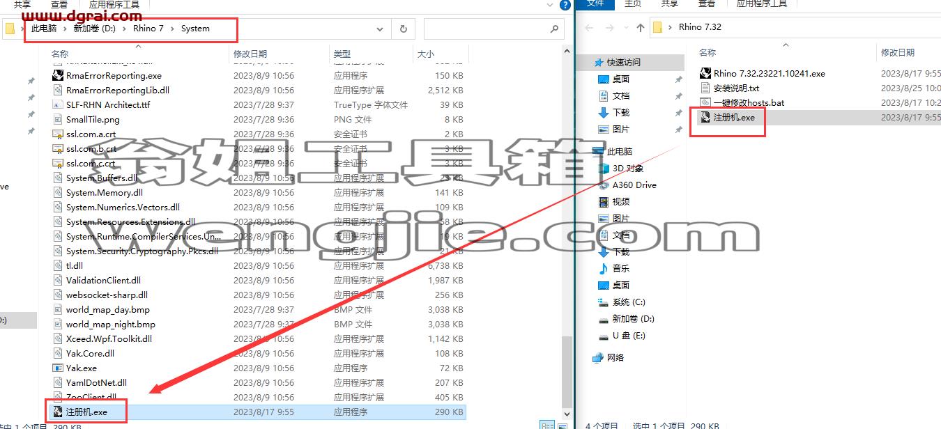Click the up-directory arrow in right window
The image size is (941, 429).
pyautogui.click(x=641, y=28)
